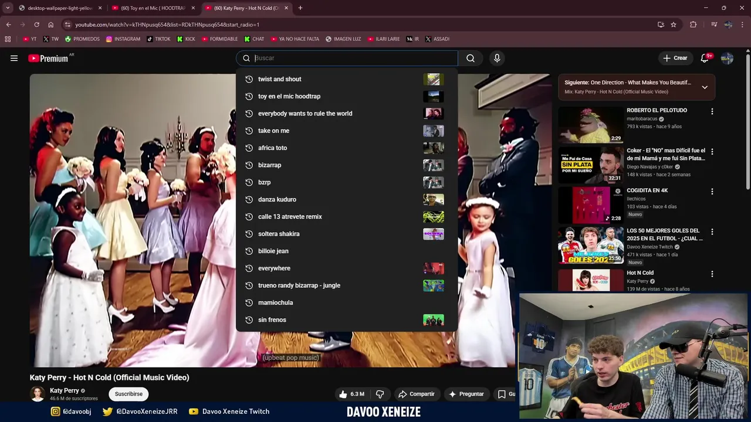Open Katy Perry channel name link
751x422 pixels.
tap(65, 390)
